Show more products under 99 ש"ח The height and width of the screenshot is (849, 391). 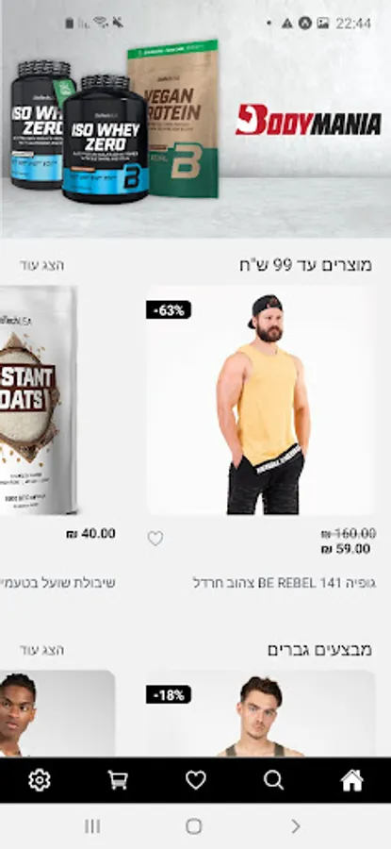pos(41,265)
